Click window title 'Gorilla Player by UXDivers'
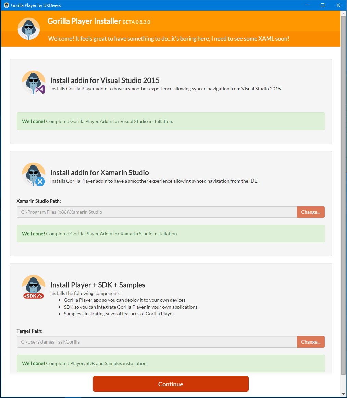Image resolution: width=347 pixels, height=398 pixels. (36, 5)
